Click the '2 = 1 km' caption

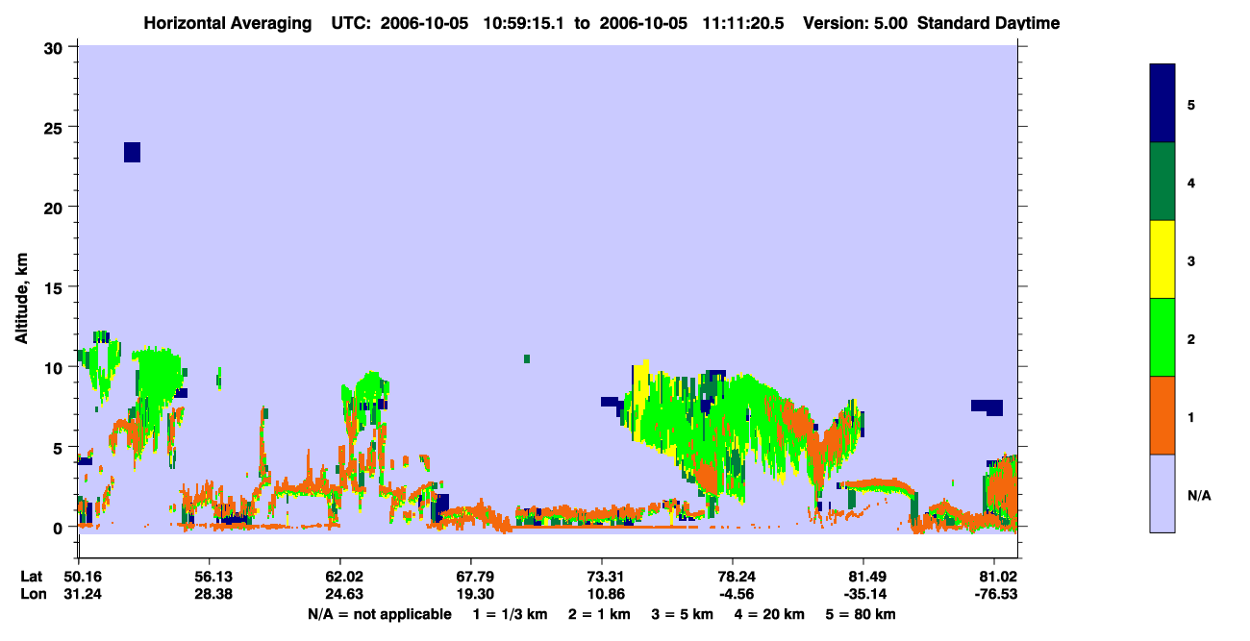pyautogui.click(x=600, y=614)
